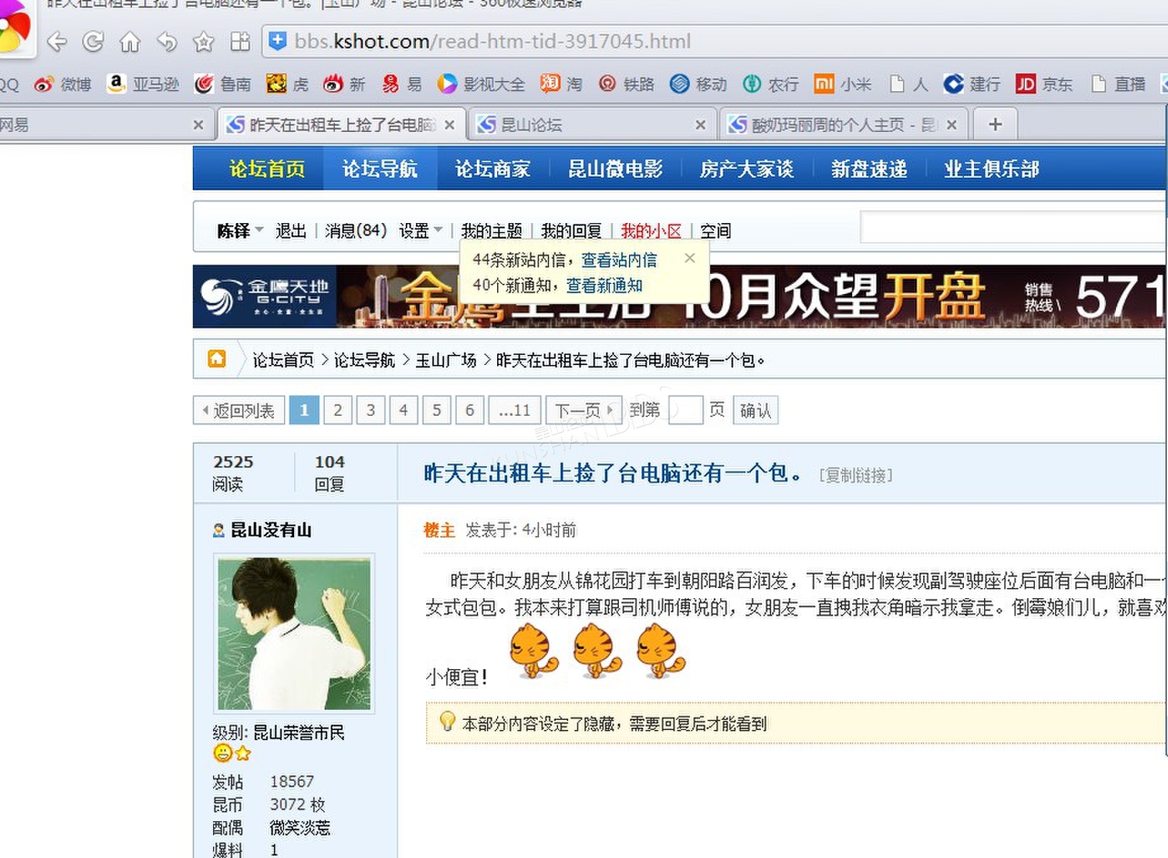Image resolution: width=1168 pixels, height=858 pixels.
Task: Click 查看站内信 in popup
Action: coord(619,260)
